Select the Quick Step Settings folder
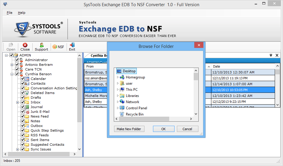283x166 pixels. coord(47,130)
